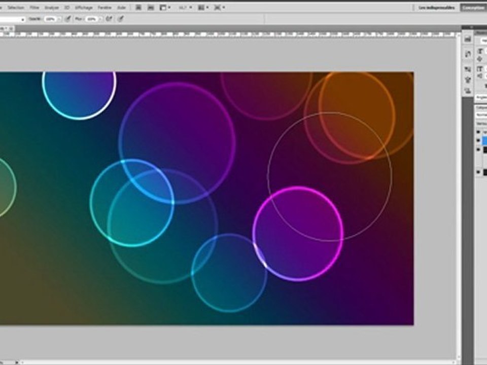This screenshot has height=365, width=487.
Task: Launch Mini Bridge from the application bar
Action: [151, 8]
